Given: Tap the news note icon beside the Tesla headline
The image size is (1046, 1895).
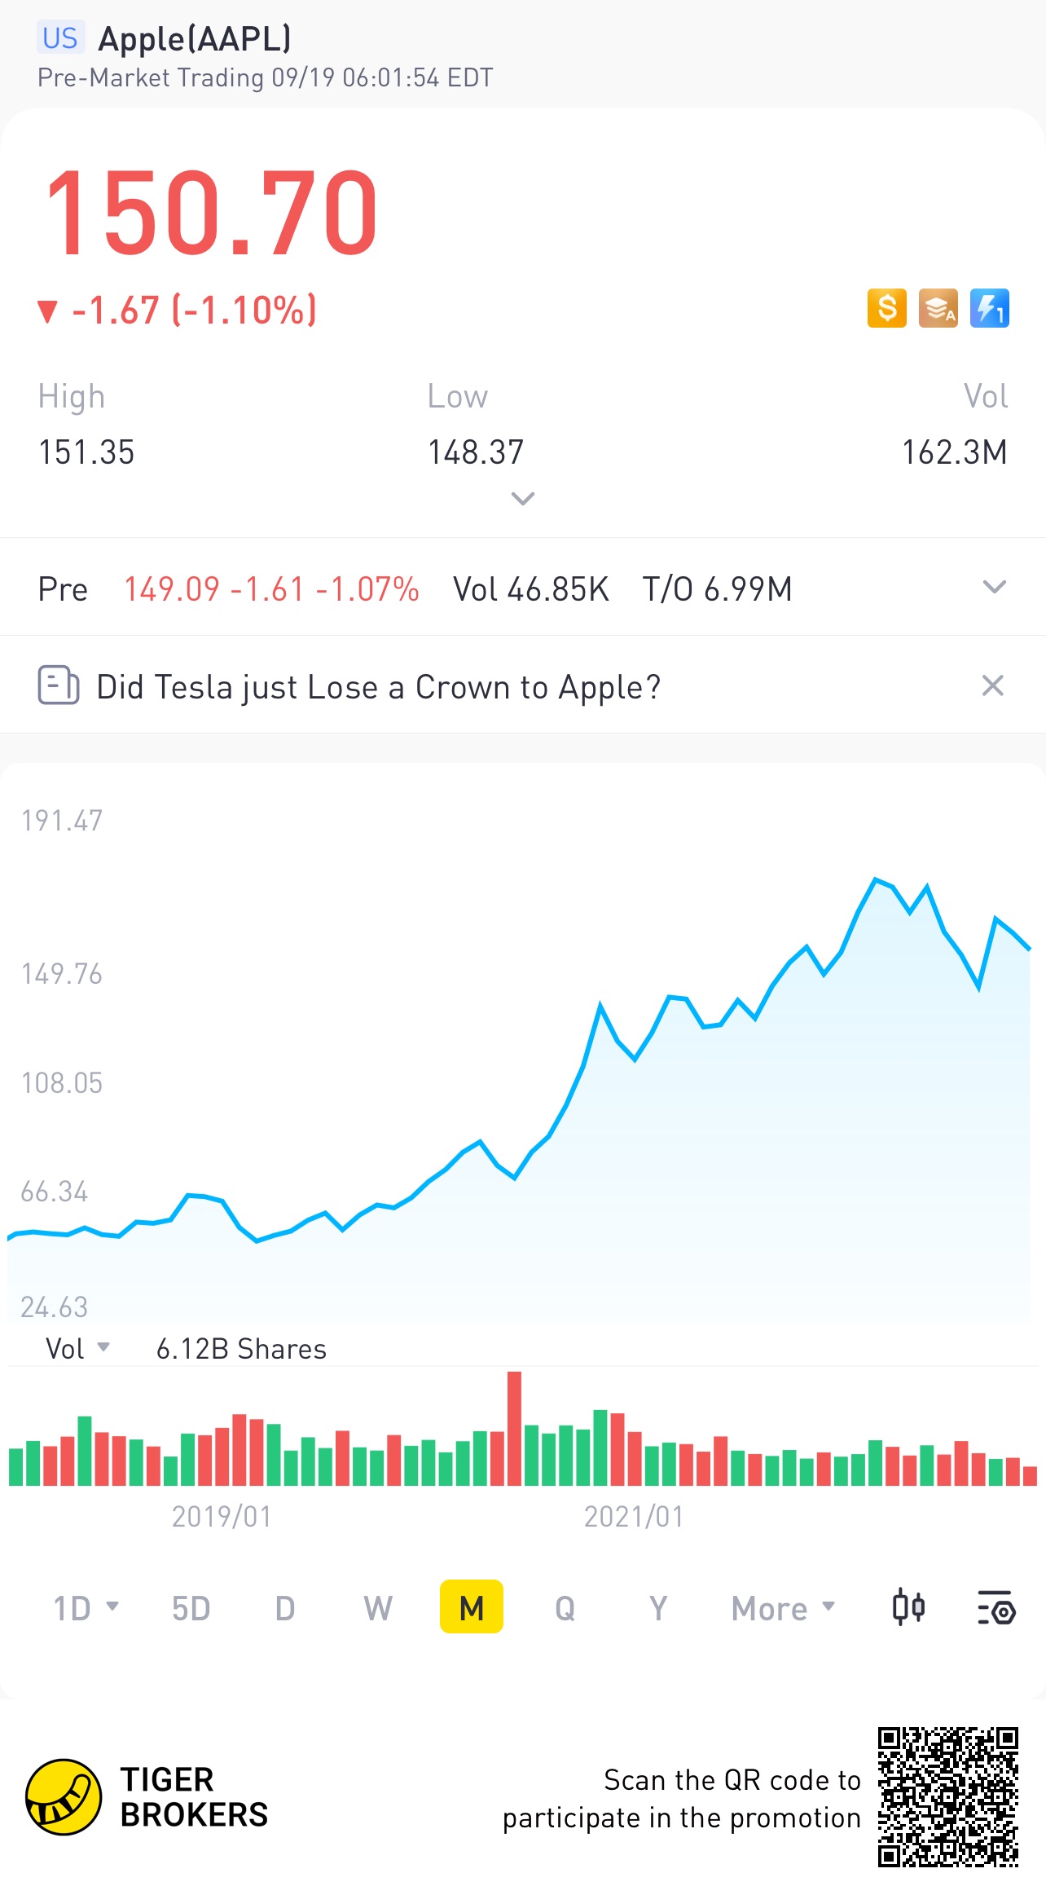Looking at the screenshot, I should coord(58,685).
